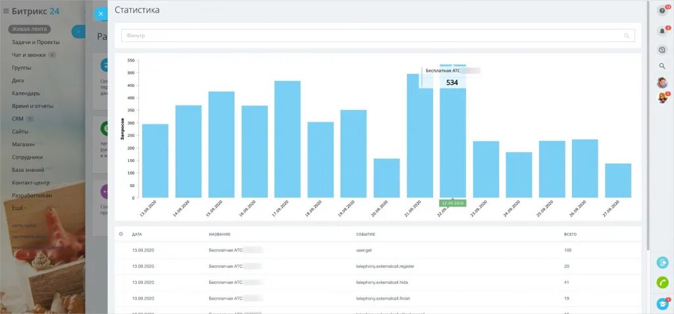Click the telephony.externalcall.hide event cell
The height and width of the screenshot is (314, 674).
tap(382, 282)
